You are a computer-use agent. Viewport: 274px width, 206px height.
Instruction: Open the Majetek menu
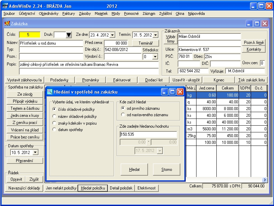[101, 14]
